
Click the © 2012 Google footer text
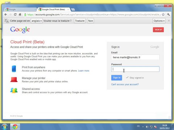click(x=16, y=116)
